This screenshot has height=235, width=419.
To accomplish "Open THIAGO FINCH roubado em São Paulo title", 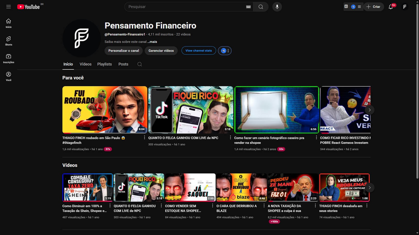I will [x=94, y=140].
